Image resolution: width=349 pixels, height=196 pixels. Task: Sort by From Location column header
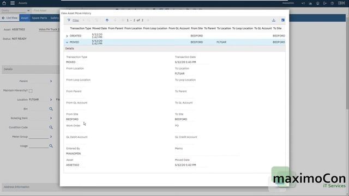point(133,28)
